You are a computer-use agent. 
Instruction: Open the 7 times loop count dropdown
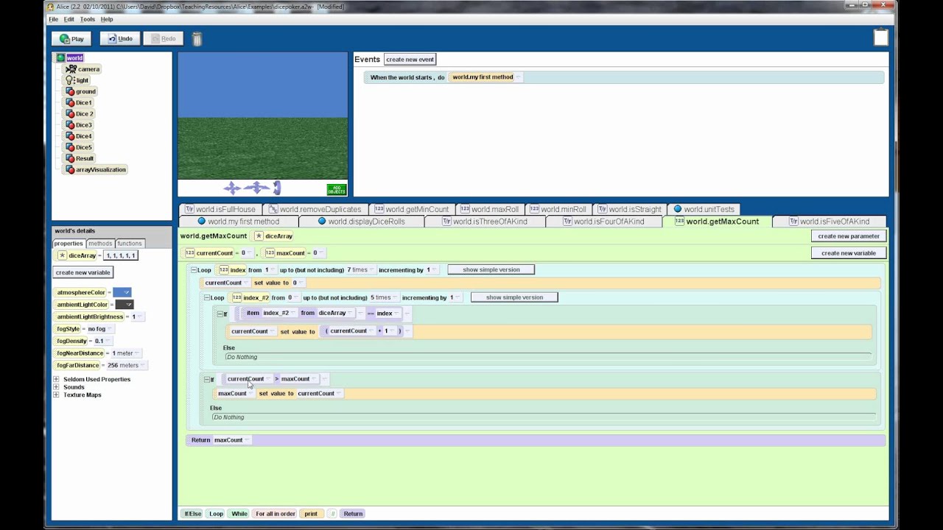pos(360,270)
